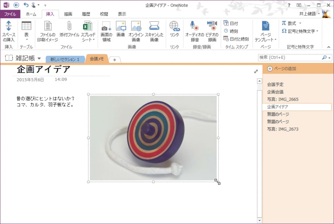Open the Equation (数式) dropdown

[291, 23]
